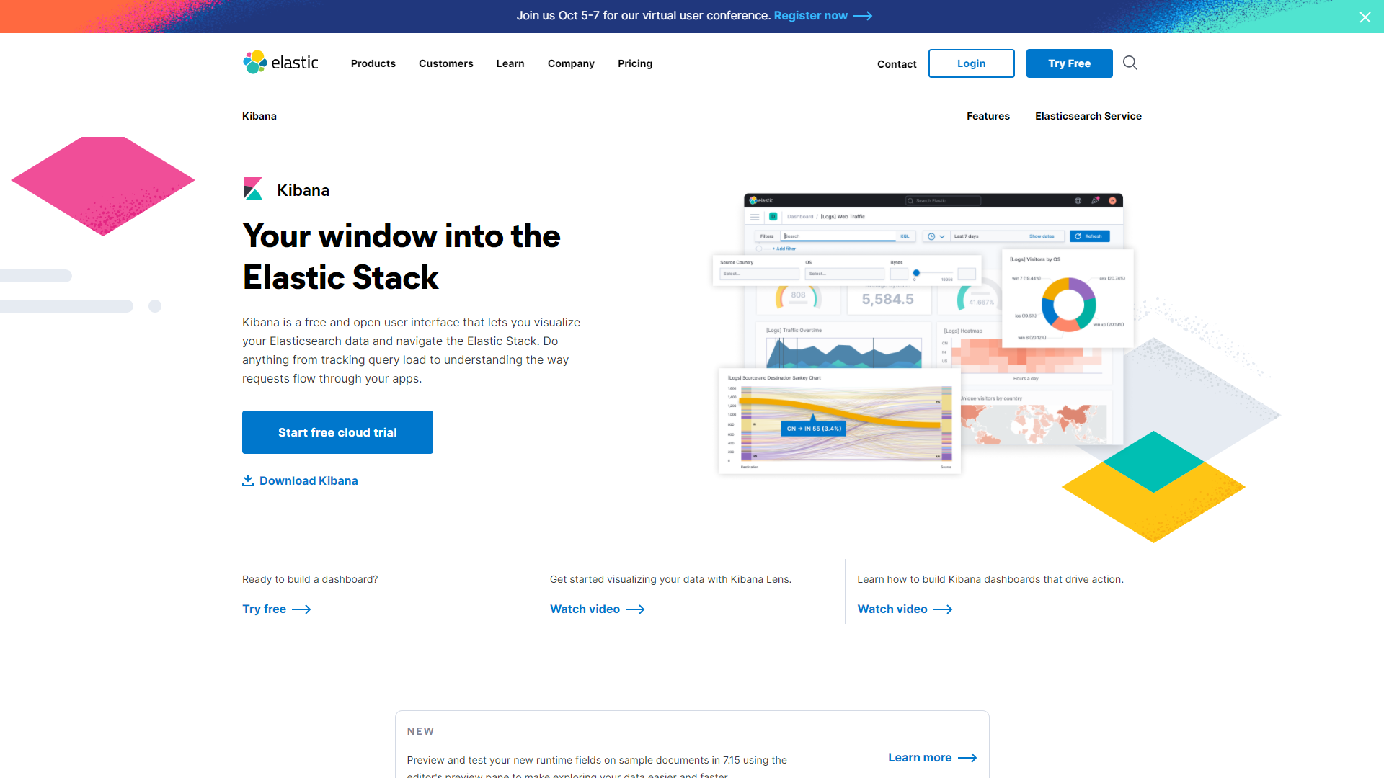Click the Sankey chart card in preview
This screenshot has width=1384, height=778.
tap(840, 421)
